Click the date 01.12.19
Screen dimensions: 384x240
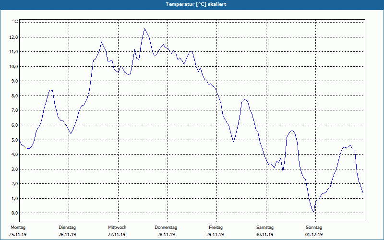pos(314,235)
